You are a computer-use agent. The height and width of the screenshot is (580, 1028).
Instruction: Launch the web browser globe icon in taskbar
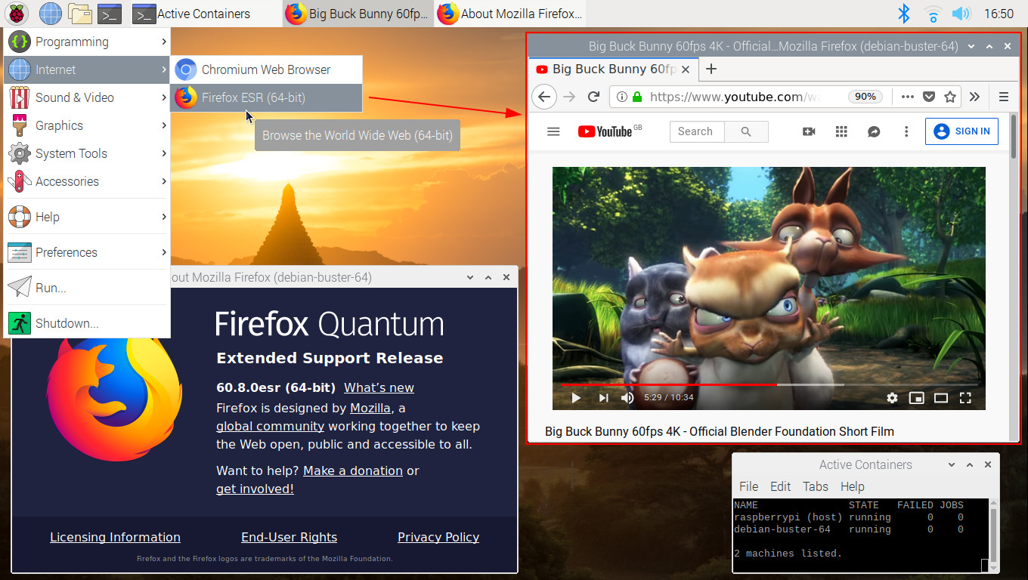coord(50,14)
